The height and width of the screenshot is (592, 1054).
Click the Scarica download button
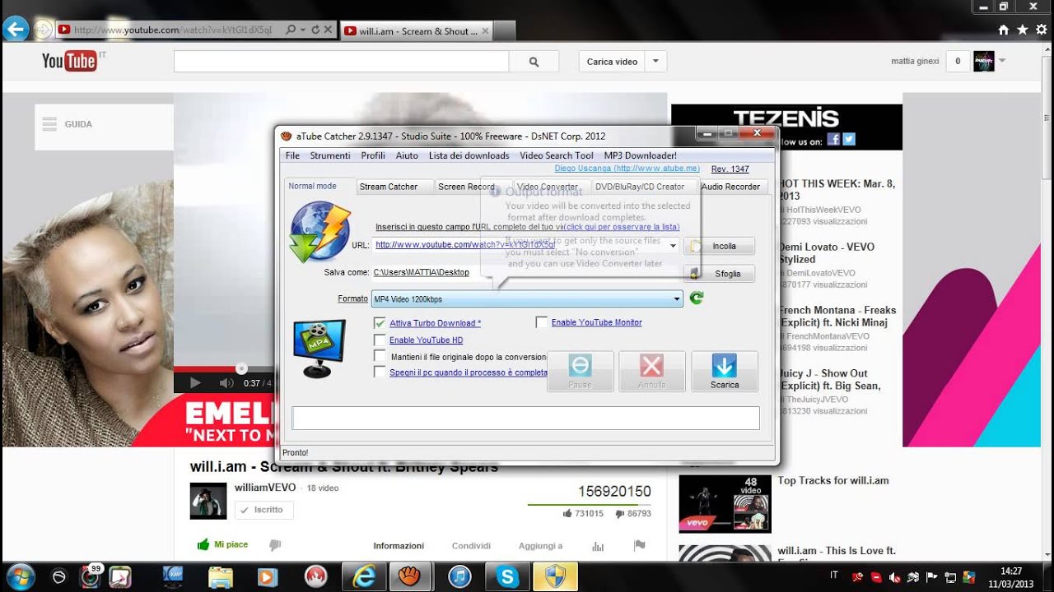(x=725, y=372)
